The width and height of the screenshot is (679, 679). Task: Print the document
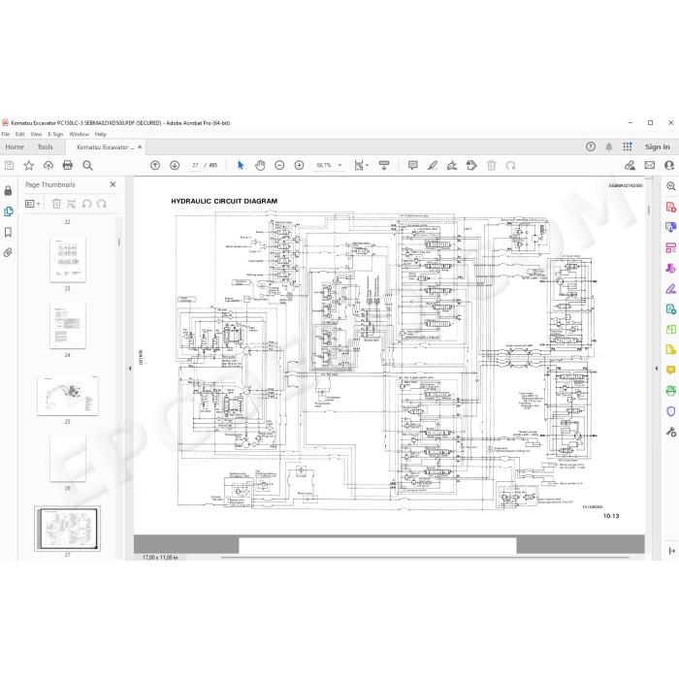tap(68, 165)
